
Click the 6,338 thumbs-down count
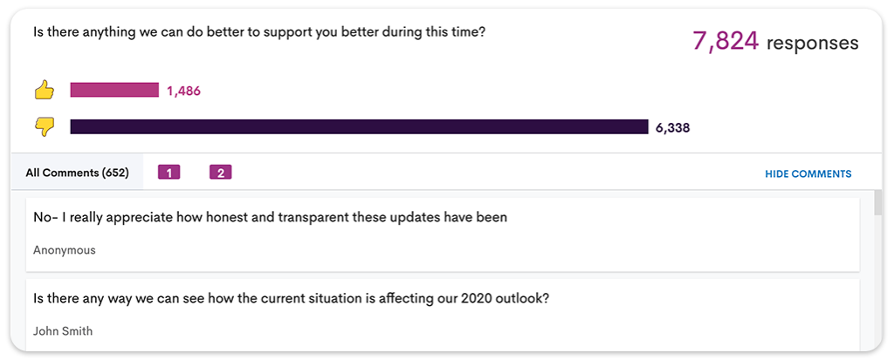672,127
